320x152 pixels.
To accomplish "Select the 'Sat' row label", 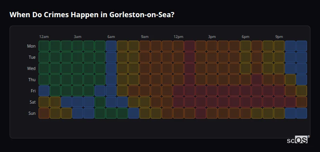I will 33,102.
